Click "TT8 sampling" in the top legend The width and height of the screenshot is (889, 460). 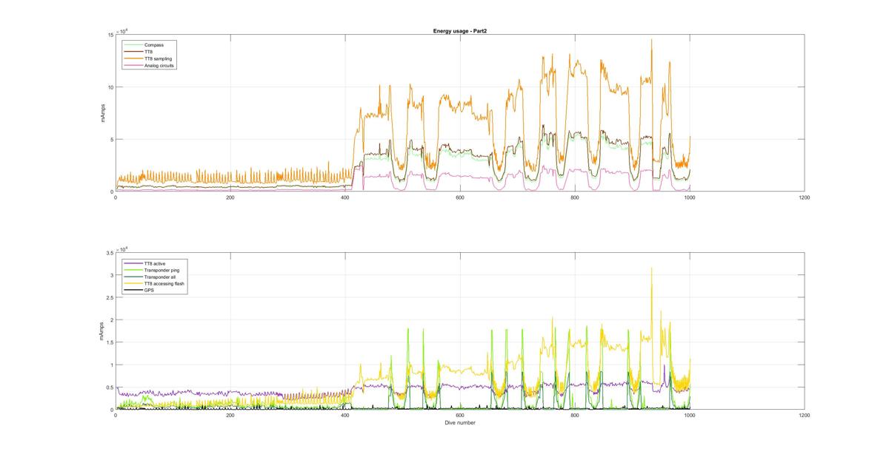[x=157, y=58]
